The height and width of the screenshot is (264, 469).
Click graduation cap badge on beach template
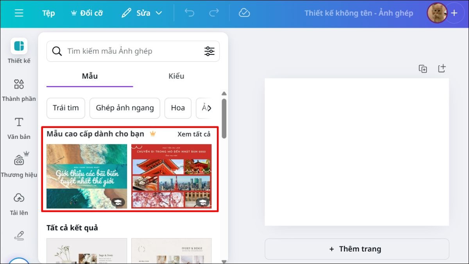click(x=118, y=202)
